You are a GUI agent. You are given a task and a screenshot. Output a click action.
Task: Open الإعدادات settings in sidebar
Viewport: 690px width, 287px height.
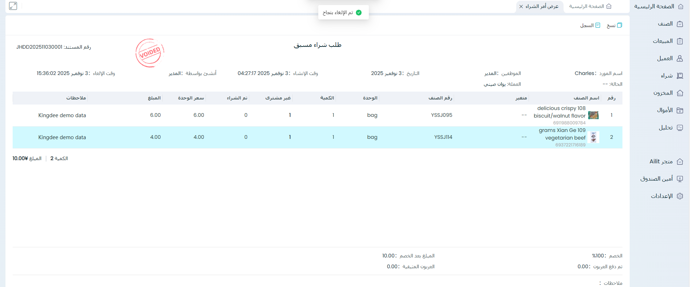click(x=667, y=196)
